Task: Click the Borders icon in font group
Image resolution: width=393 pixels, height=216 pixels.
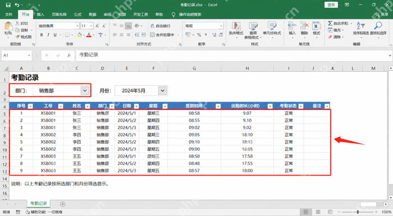Action: (x=67, y=35)
